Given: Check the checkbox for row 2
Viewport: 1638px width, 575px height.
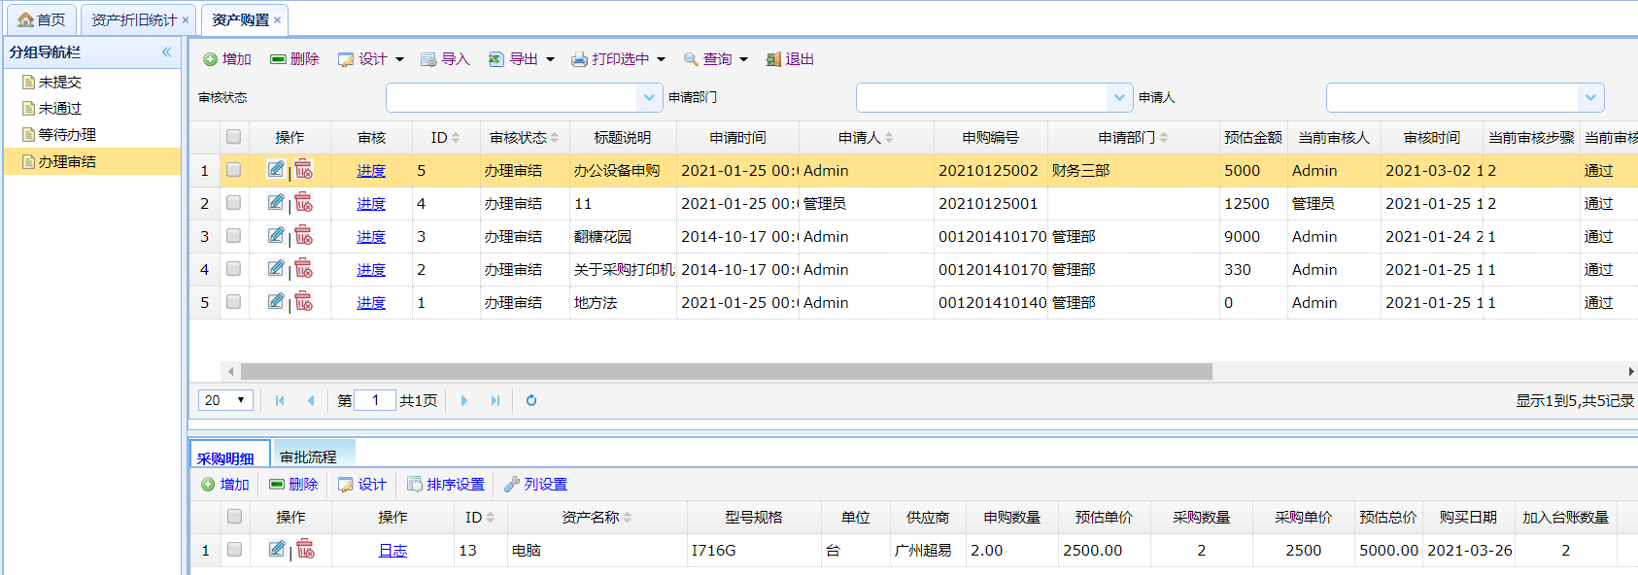Looking at the screenshot, I should 233,203.
